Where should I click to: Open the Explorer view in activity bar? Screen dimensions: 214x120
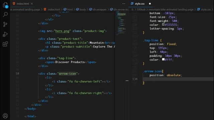5,5
